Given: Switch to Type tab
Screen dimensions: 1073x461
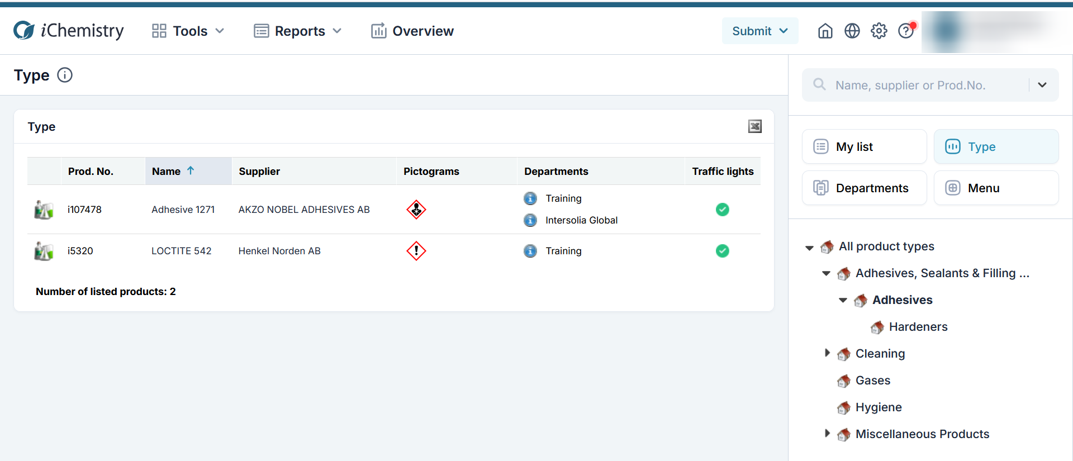Looking at the screenshot, I should 996,146.
